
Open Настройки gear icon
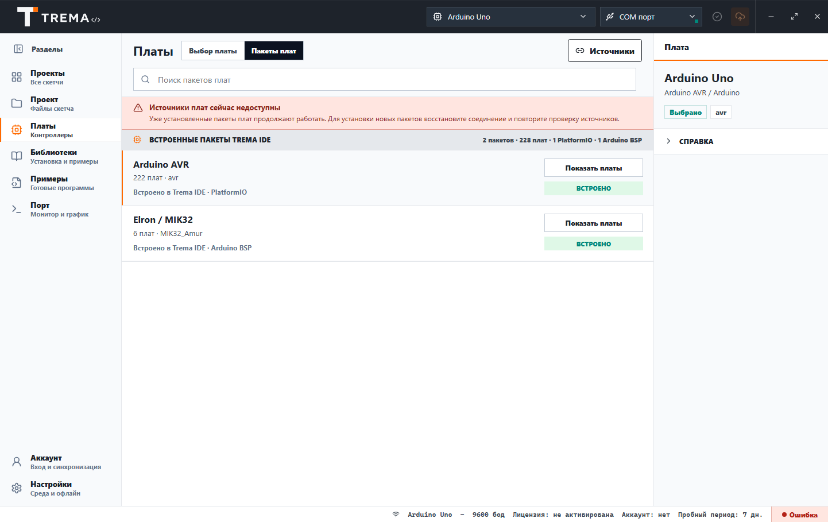point(17,488)
